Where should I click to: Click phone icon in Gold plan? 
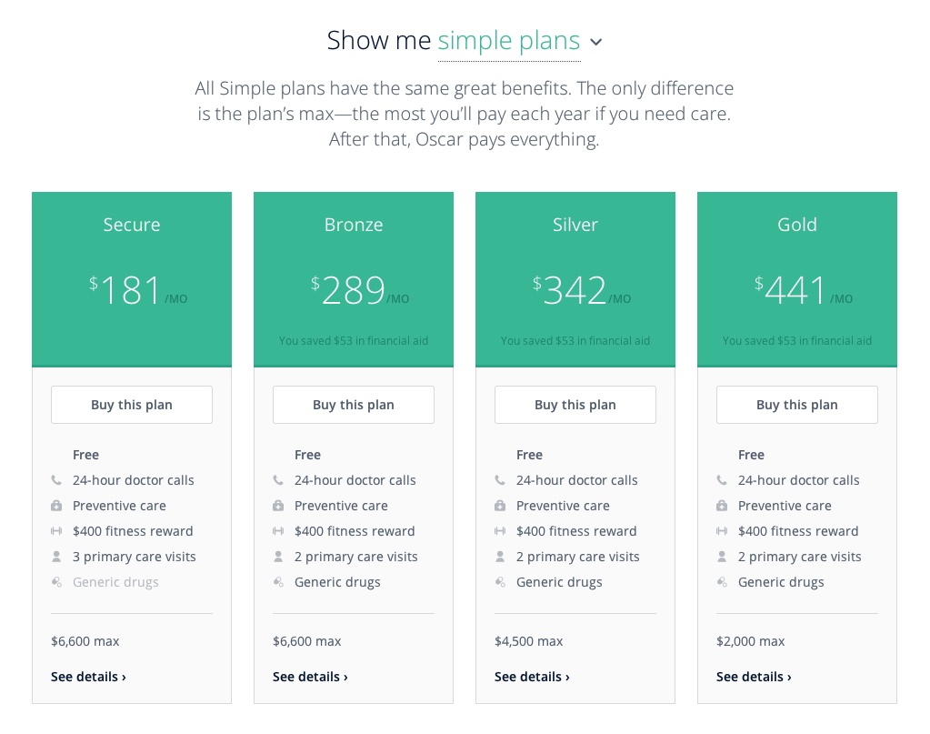[722, 480]
